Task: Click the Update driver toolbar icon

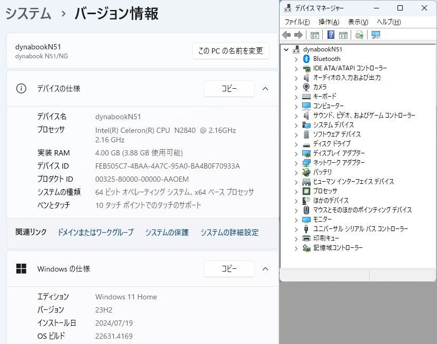Action: pos(360,35)
